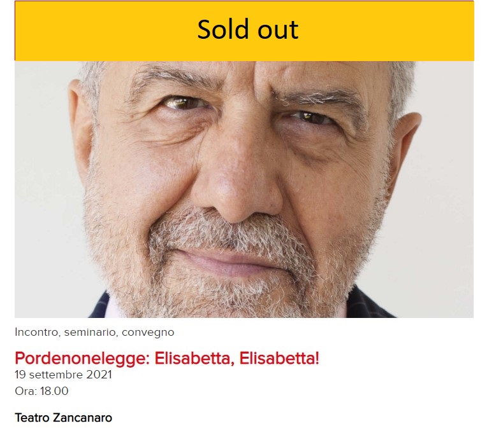Click the word Teatro in venue

33,418
